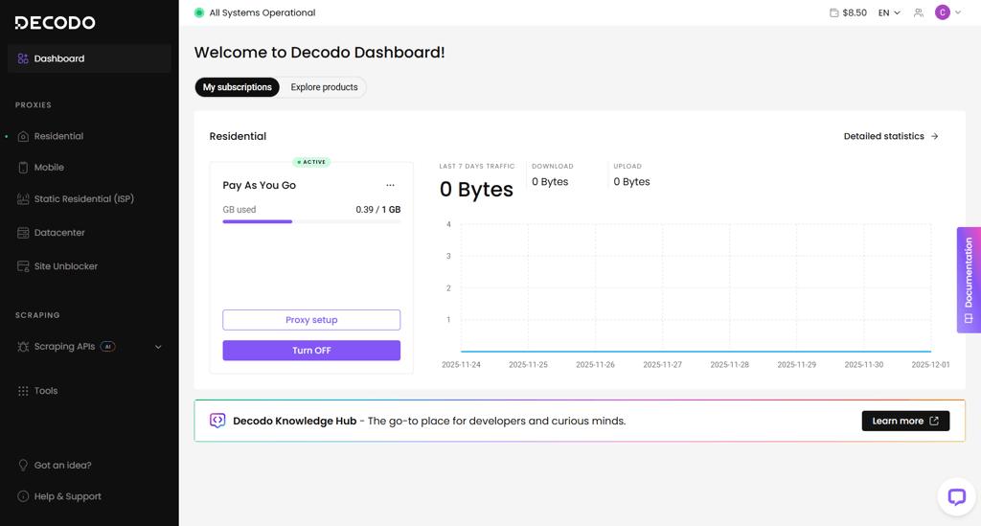Click the AI badge next to Scraping APIs
Screen dimensions: 981x526
[108, 347]
